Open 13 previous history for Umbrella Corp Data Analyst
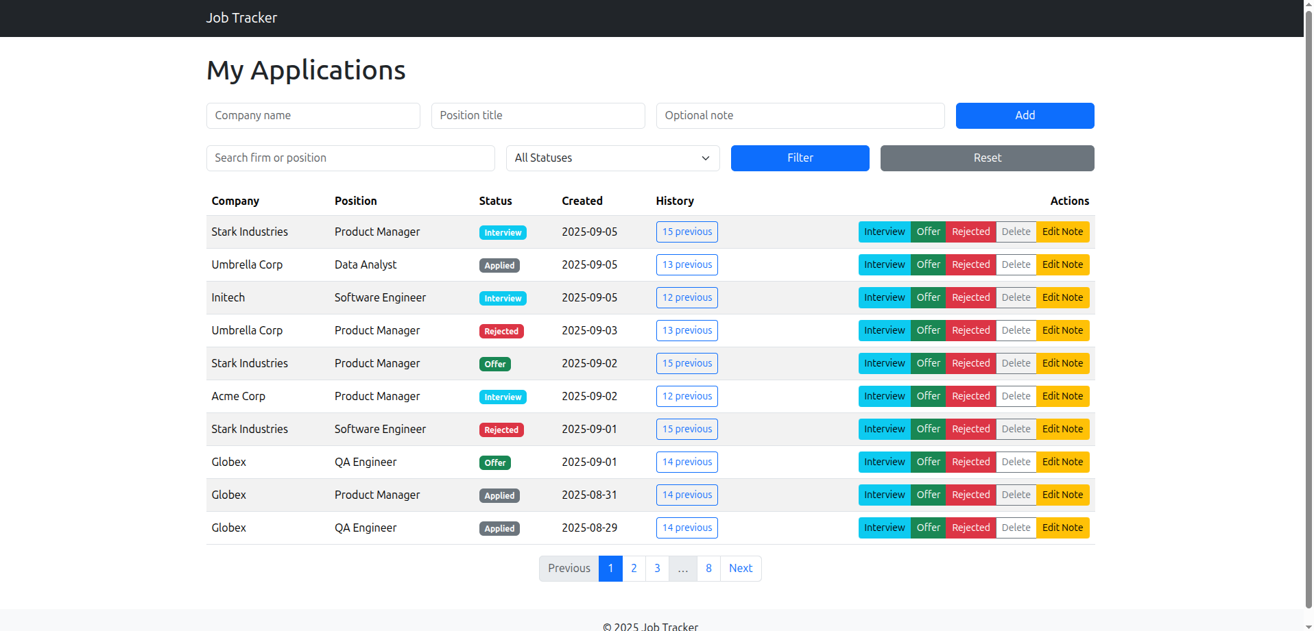The width and height of the screenshot is (1314, 631). click(x=686, y=264)
